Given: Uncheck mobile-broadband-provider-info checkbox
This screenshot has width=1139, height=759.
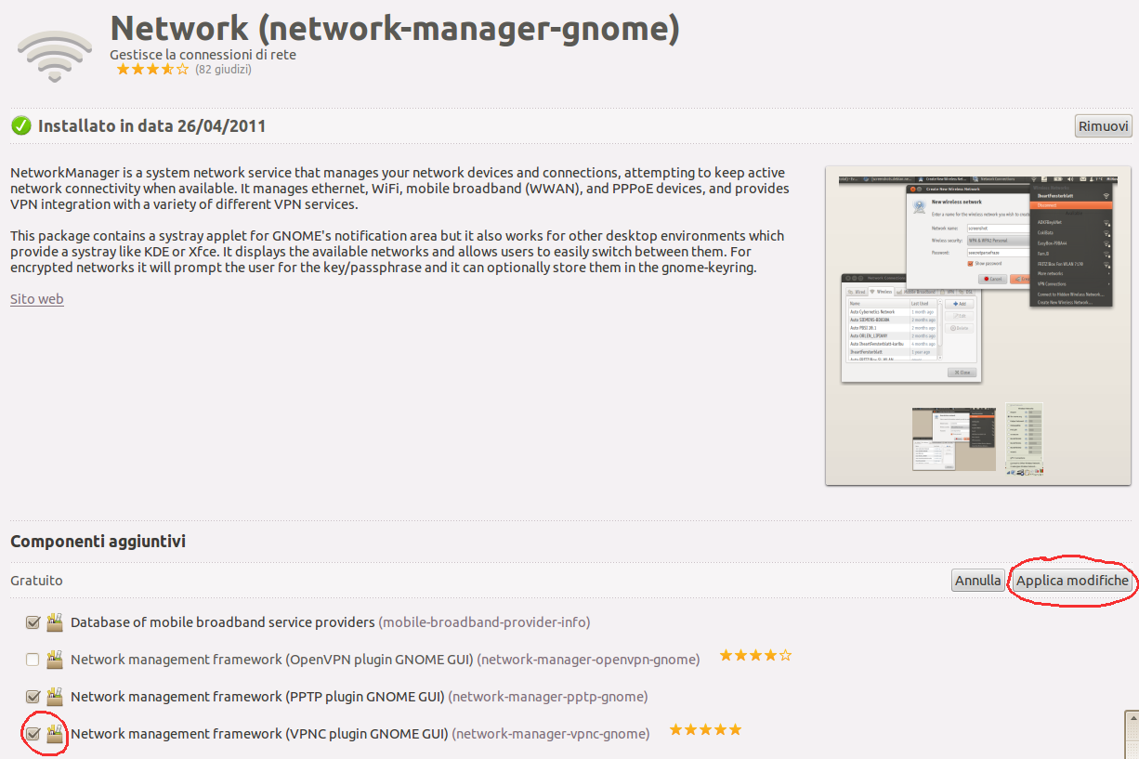Looking at the screenshot, I should [x=33, y=622].
